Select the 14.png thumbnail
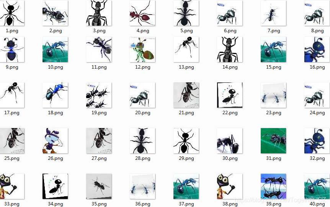 pyautogui.click(x=230, y=49)
